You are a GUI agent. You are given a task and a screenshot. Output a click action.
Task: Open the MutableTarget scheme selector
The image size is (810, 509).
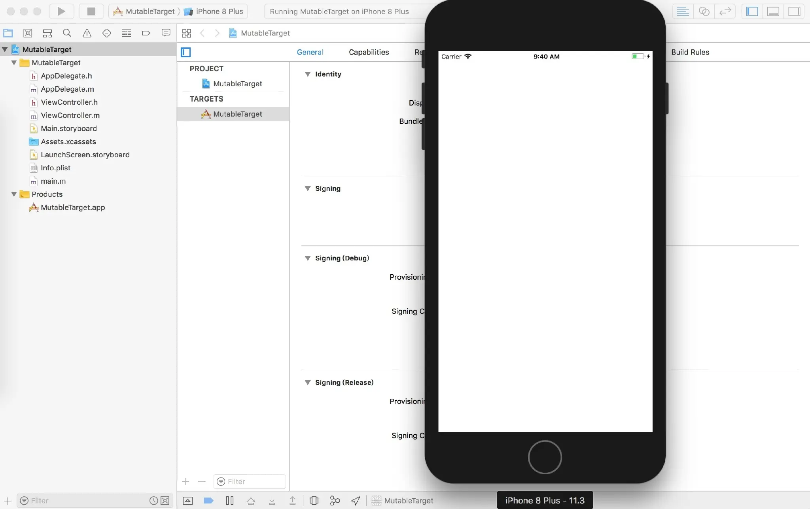click(x=144, y=11)
